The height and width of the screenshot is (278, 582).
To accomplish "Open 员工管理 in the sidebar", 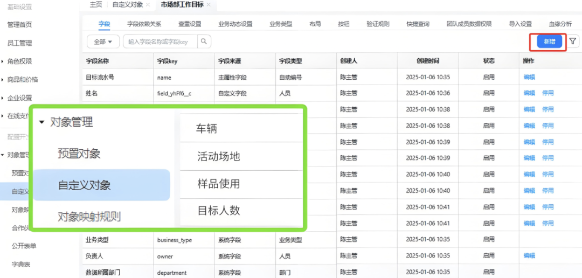I will [x=20, y=43].
